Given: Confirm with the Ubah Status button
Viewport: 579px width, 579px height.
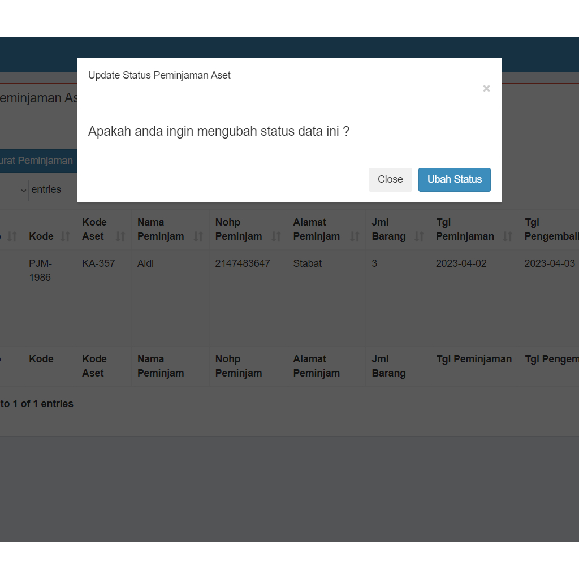Looking at the screenshot, I should tap(455, 180).
